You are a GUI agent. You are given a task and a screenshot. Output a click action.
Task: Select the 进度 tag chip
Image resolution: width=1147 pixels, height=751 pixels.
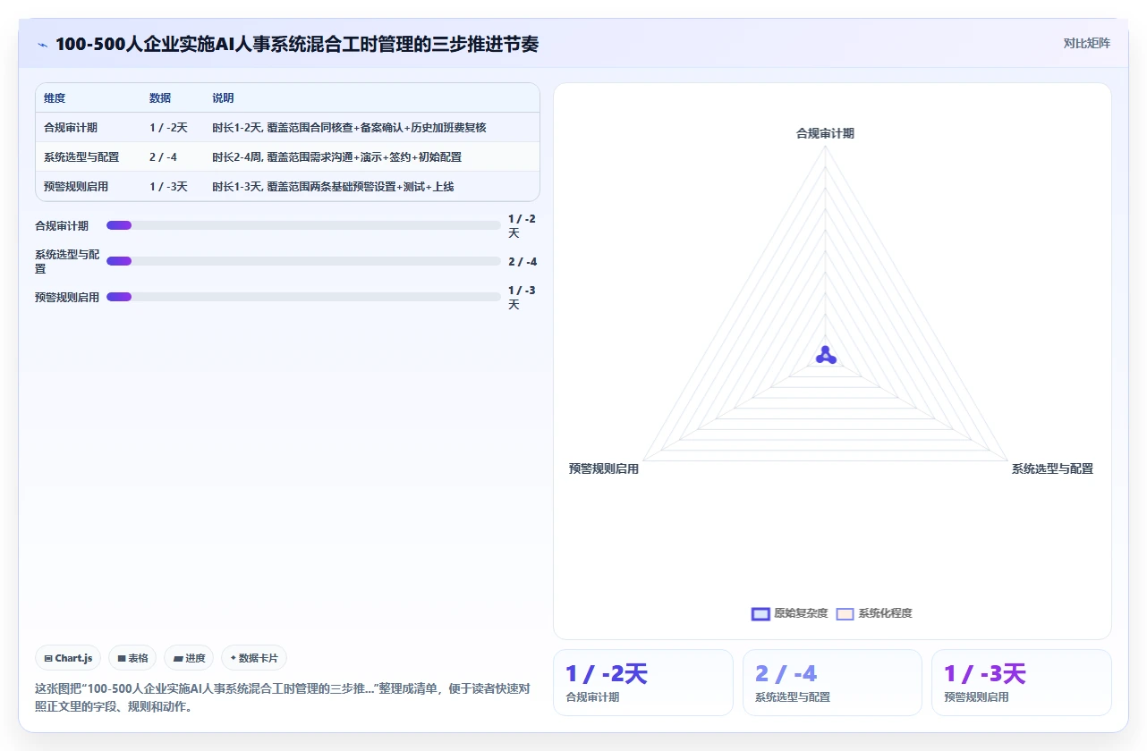click(x=189, y=658)
